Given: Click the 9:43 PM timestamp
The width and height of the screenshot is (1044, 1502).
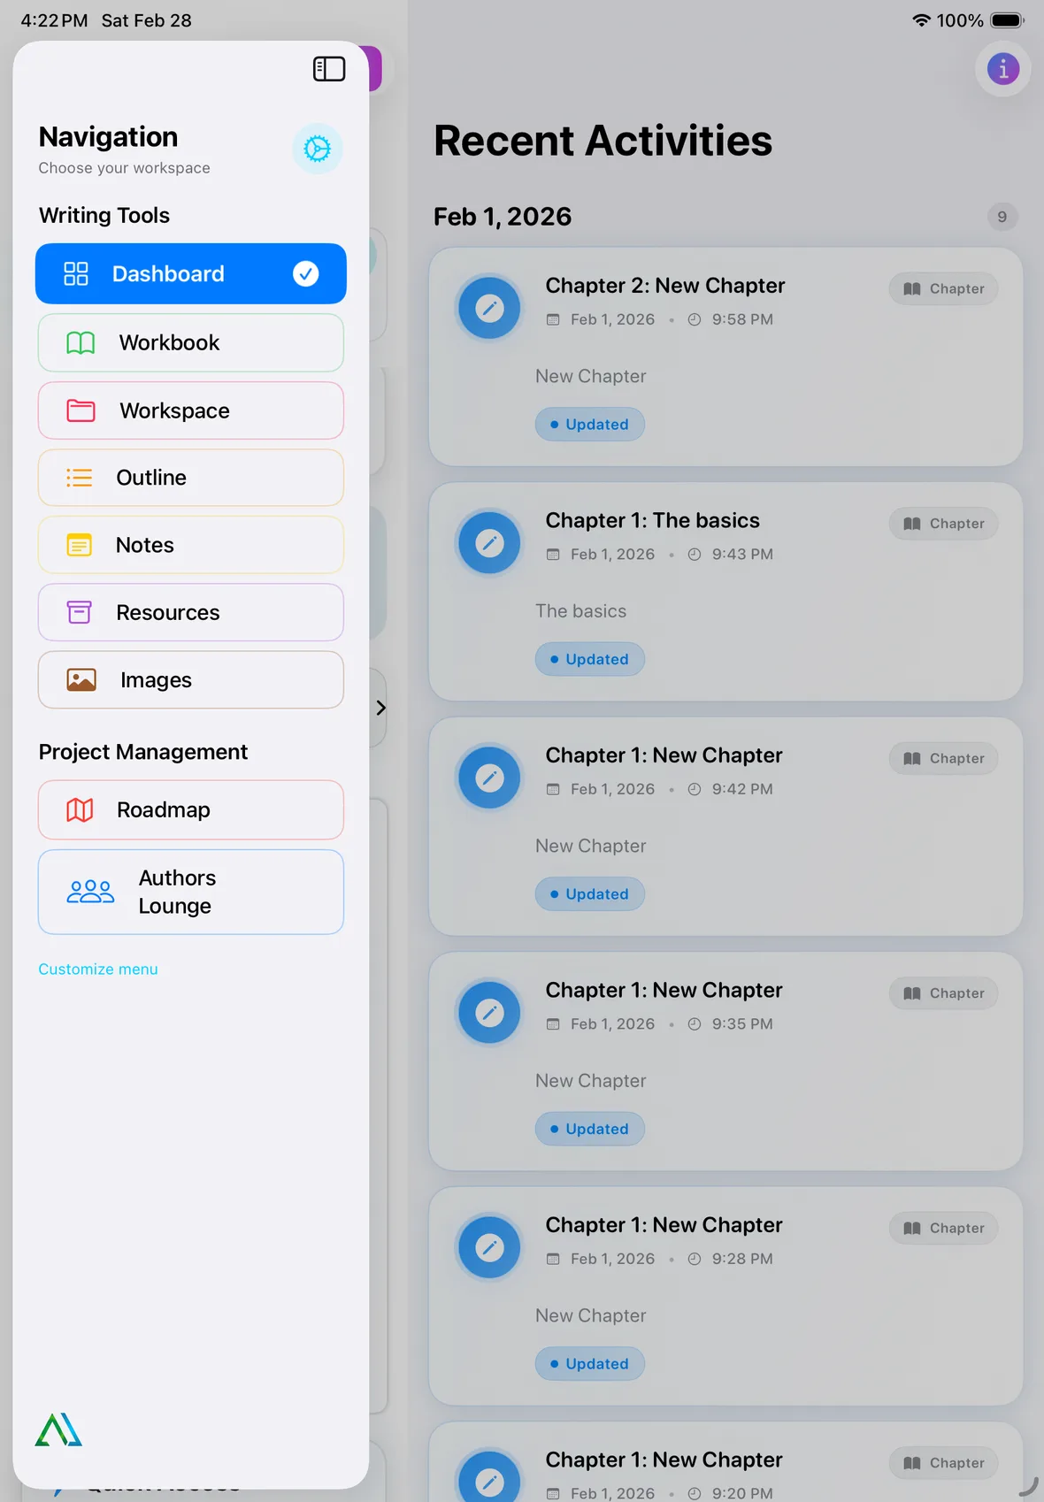Looking at the screenshot, I should pos(742,555).
